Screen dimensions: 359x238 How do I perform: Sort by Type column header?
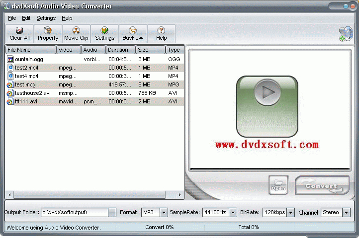(175, 50)
